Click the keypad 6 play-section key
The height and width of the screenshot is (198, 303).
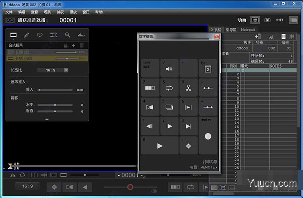pyautogui.click(x=188, y=107)
